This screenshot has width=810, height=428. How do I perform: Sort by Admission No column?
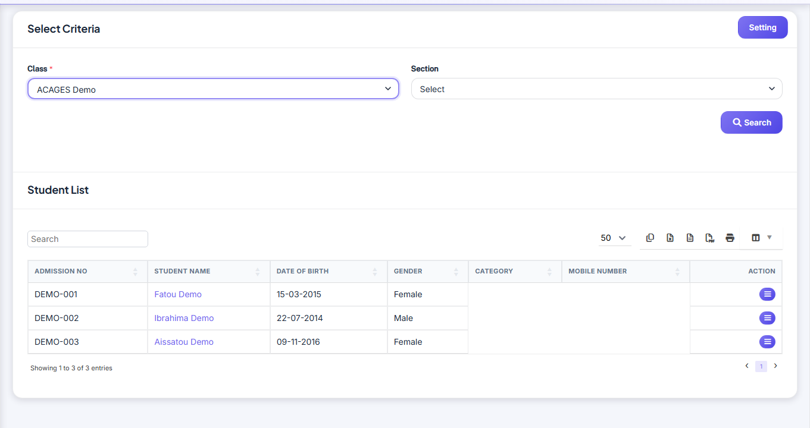click(87, 271)
